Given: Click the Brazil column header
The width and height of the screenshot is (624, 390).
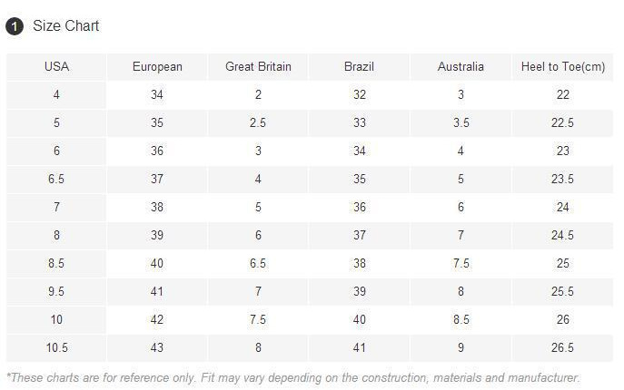Looking at the screenshot, I should 359,66.
